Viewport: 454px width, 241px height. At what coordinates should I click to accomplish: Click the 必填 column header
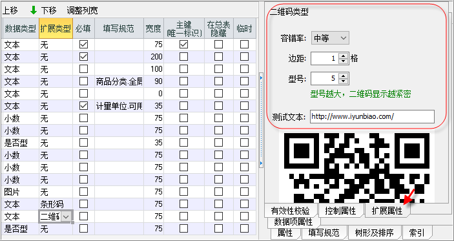[x=83, y=28]
